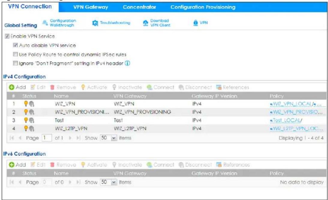Screen dimensions: 328x200
Task: Click the IPv6 Disconnect button
Action: (x=195, y=165)
